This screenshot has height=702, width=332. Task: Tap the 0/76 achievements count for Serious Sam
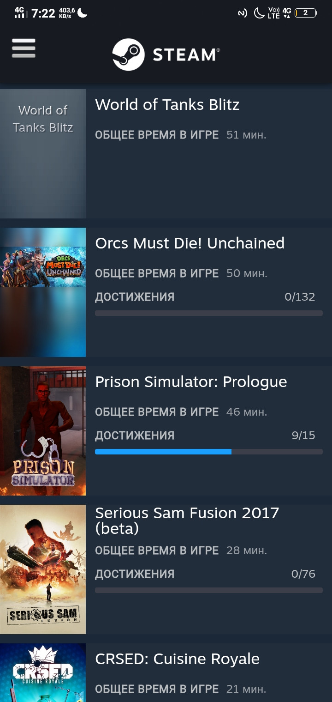[x=303, y=574]
